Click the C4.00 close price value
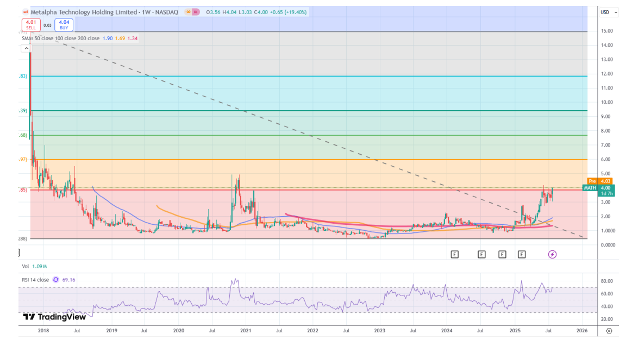Screen dimensions: 626x347 261,12
